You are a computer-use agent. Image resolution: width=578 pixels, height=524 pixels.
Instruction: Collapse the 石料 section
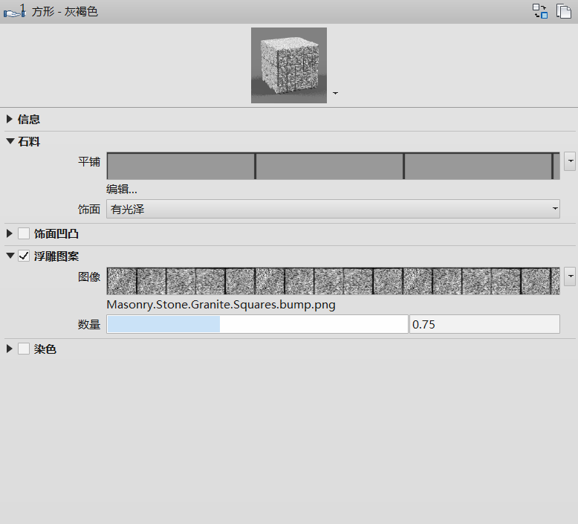click(10, 141)
